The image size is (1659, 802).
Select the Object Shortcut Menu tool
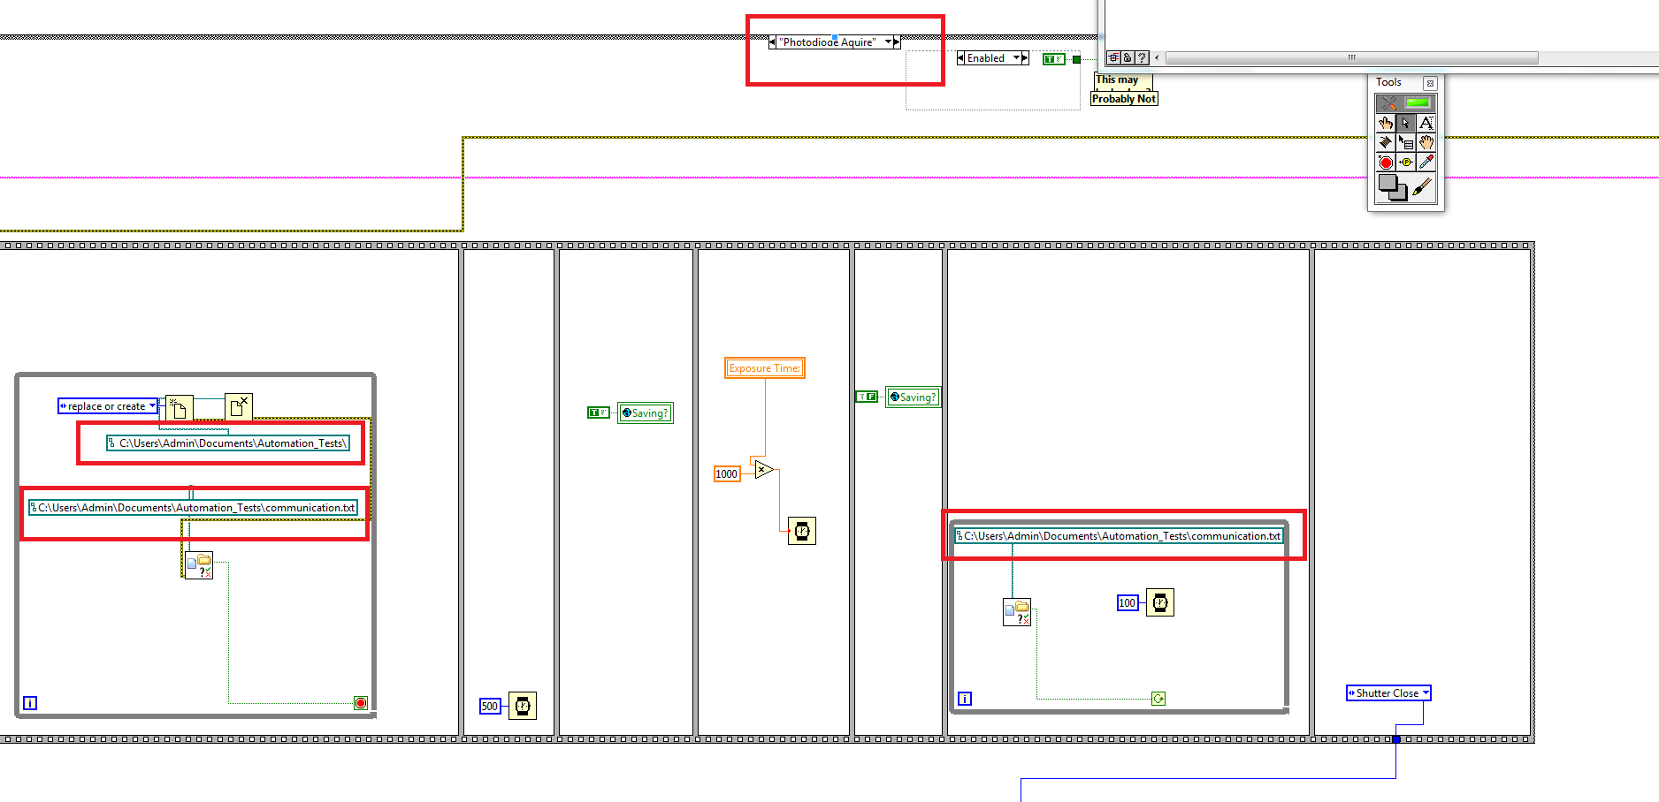(x=1406, y=142)
